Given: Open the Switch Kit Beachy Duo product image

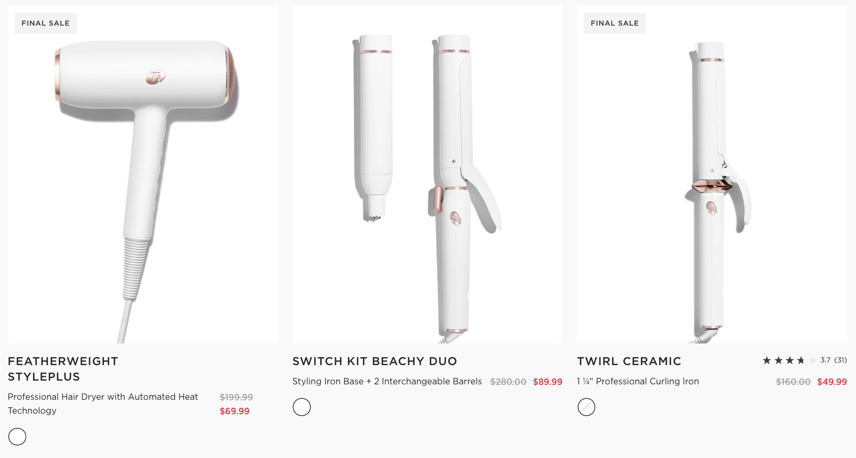Looking at the screenshot, I should (x=427, y=175).
